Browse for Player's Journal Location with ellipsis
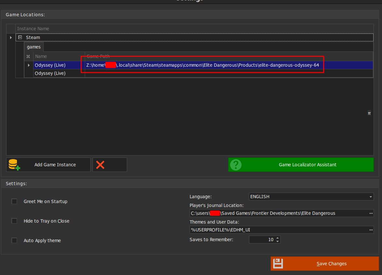This screenshot has width=382, height=275. [x=371, y=213]
